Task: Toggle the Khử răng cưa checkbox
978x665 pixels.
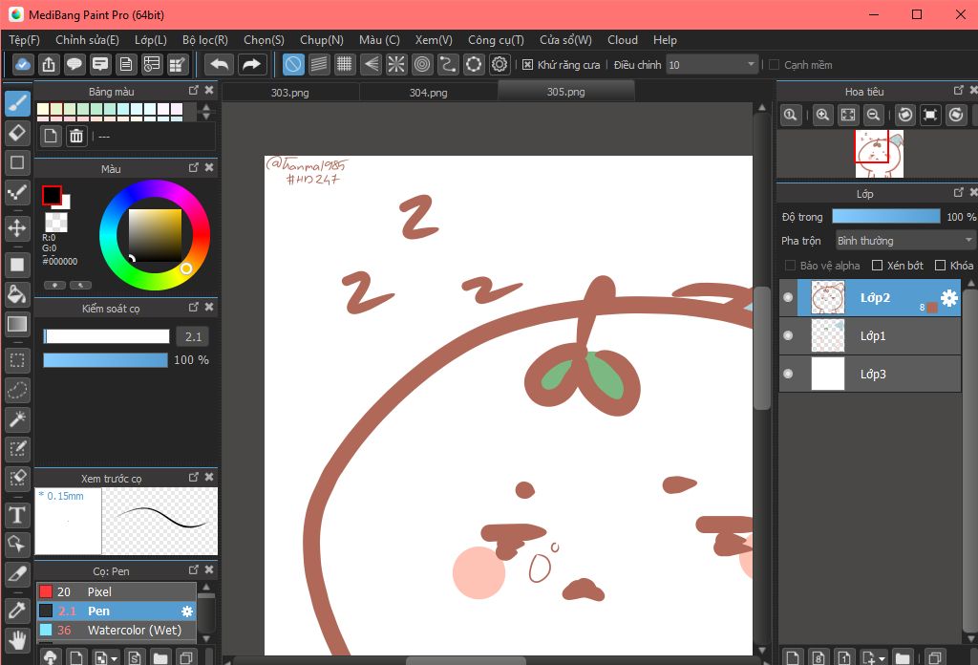Action: point(527,65)
